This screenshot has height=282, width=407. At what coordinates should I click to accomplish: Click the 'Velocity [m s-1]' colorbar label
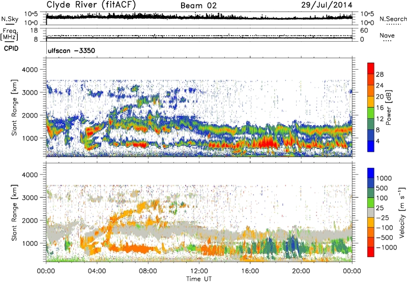click(x=402, y=212)
